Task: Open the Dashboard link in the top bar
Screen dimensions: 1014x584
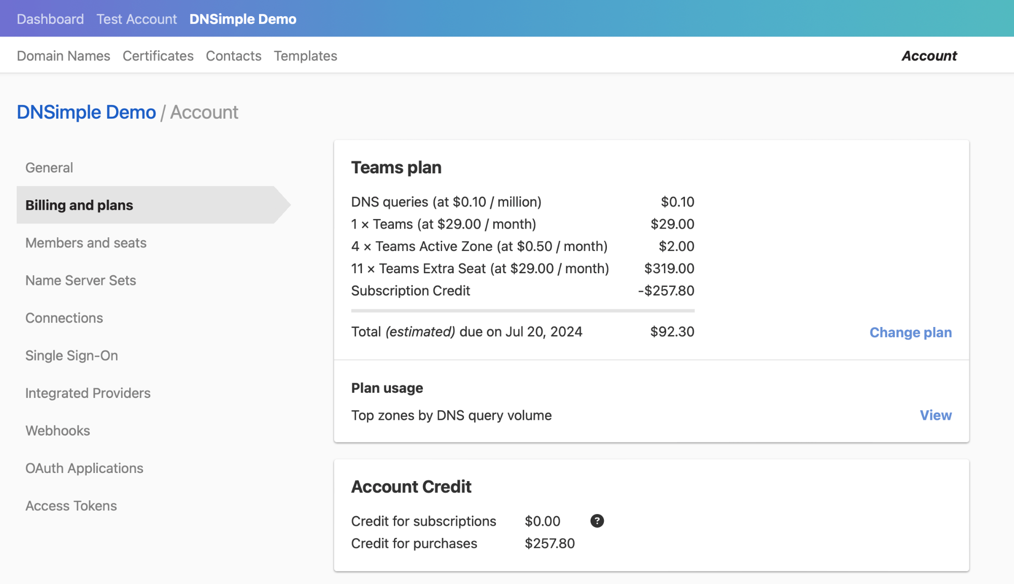Action: point(50,19)
